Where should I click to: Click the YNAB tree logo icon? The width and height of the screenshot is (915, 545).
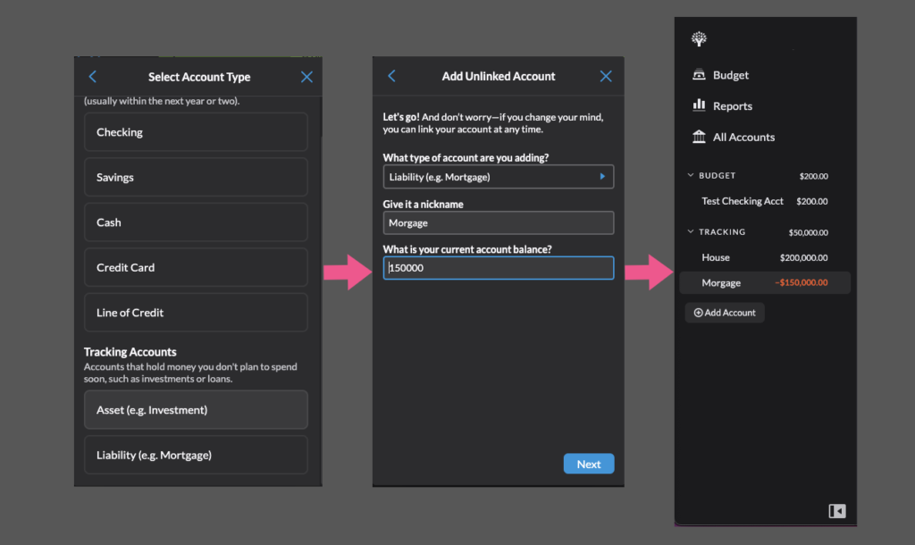pyautogui.click(x=699, y=39)
